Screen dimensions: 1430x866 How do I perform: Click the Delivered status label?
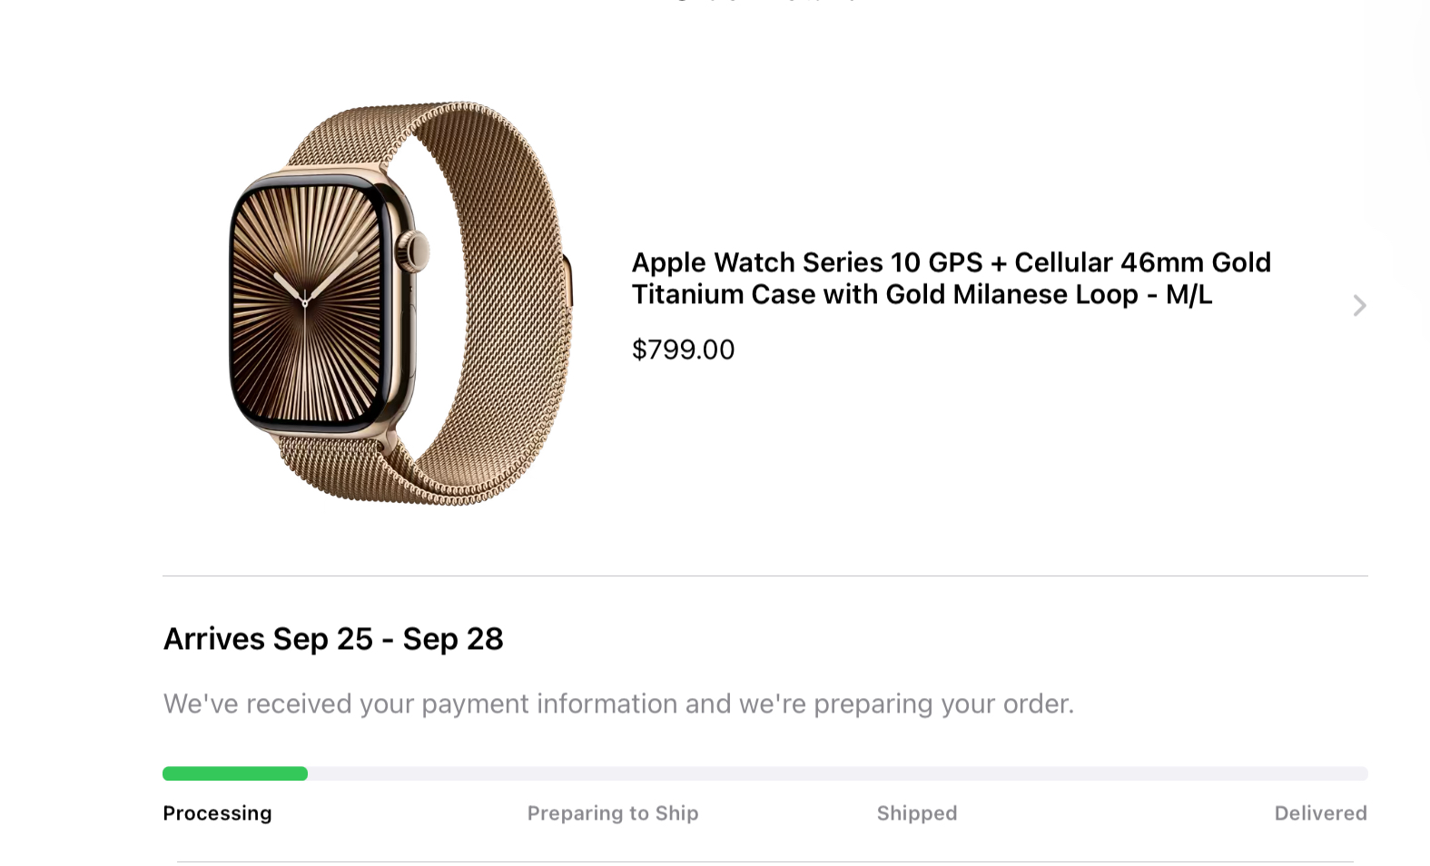tap(1320, 813)
